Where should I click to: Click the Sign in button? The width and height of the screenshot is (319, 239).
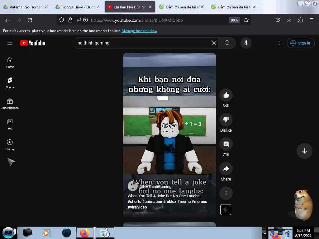(x=301, y=43)
